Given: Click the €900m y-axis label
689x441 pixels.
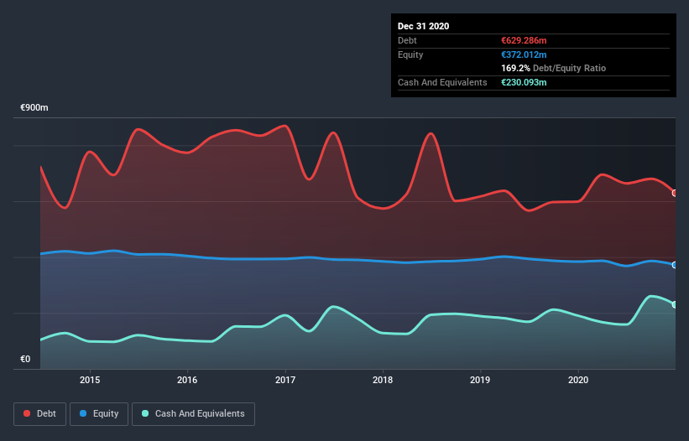Looking at the screenshot, I should (34, 107).
